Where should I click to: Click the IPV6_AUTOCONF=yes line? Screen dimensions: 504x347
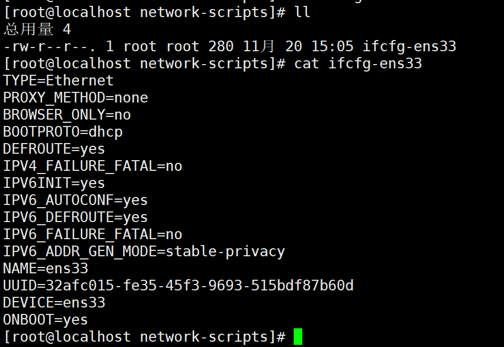(75, 200)
